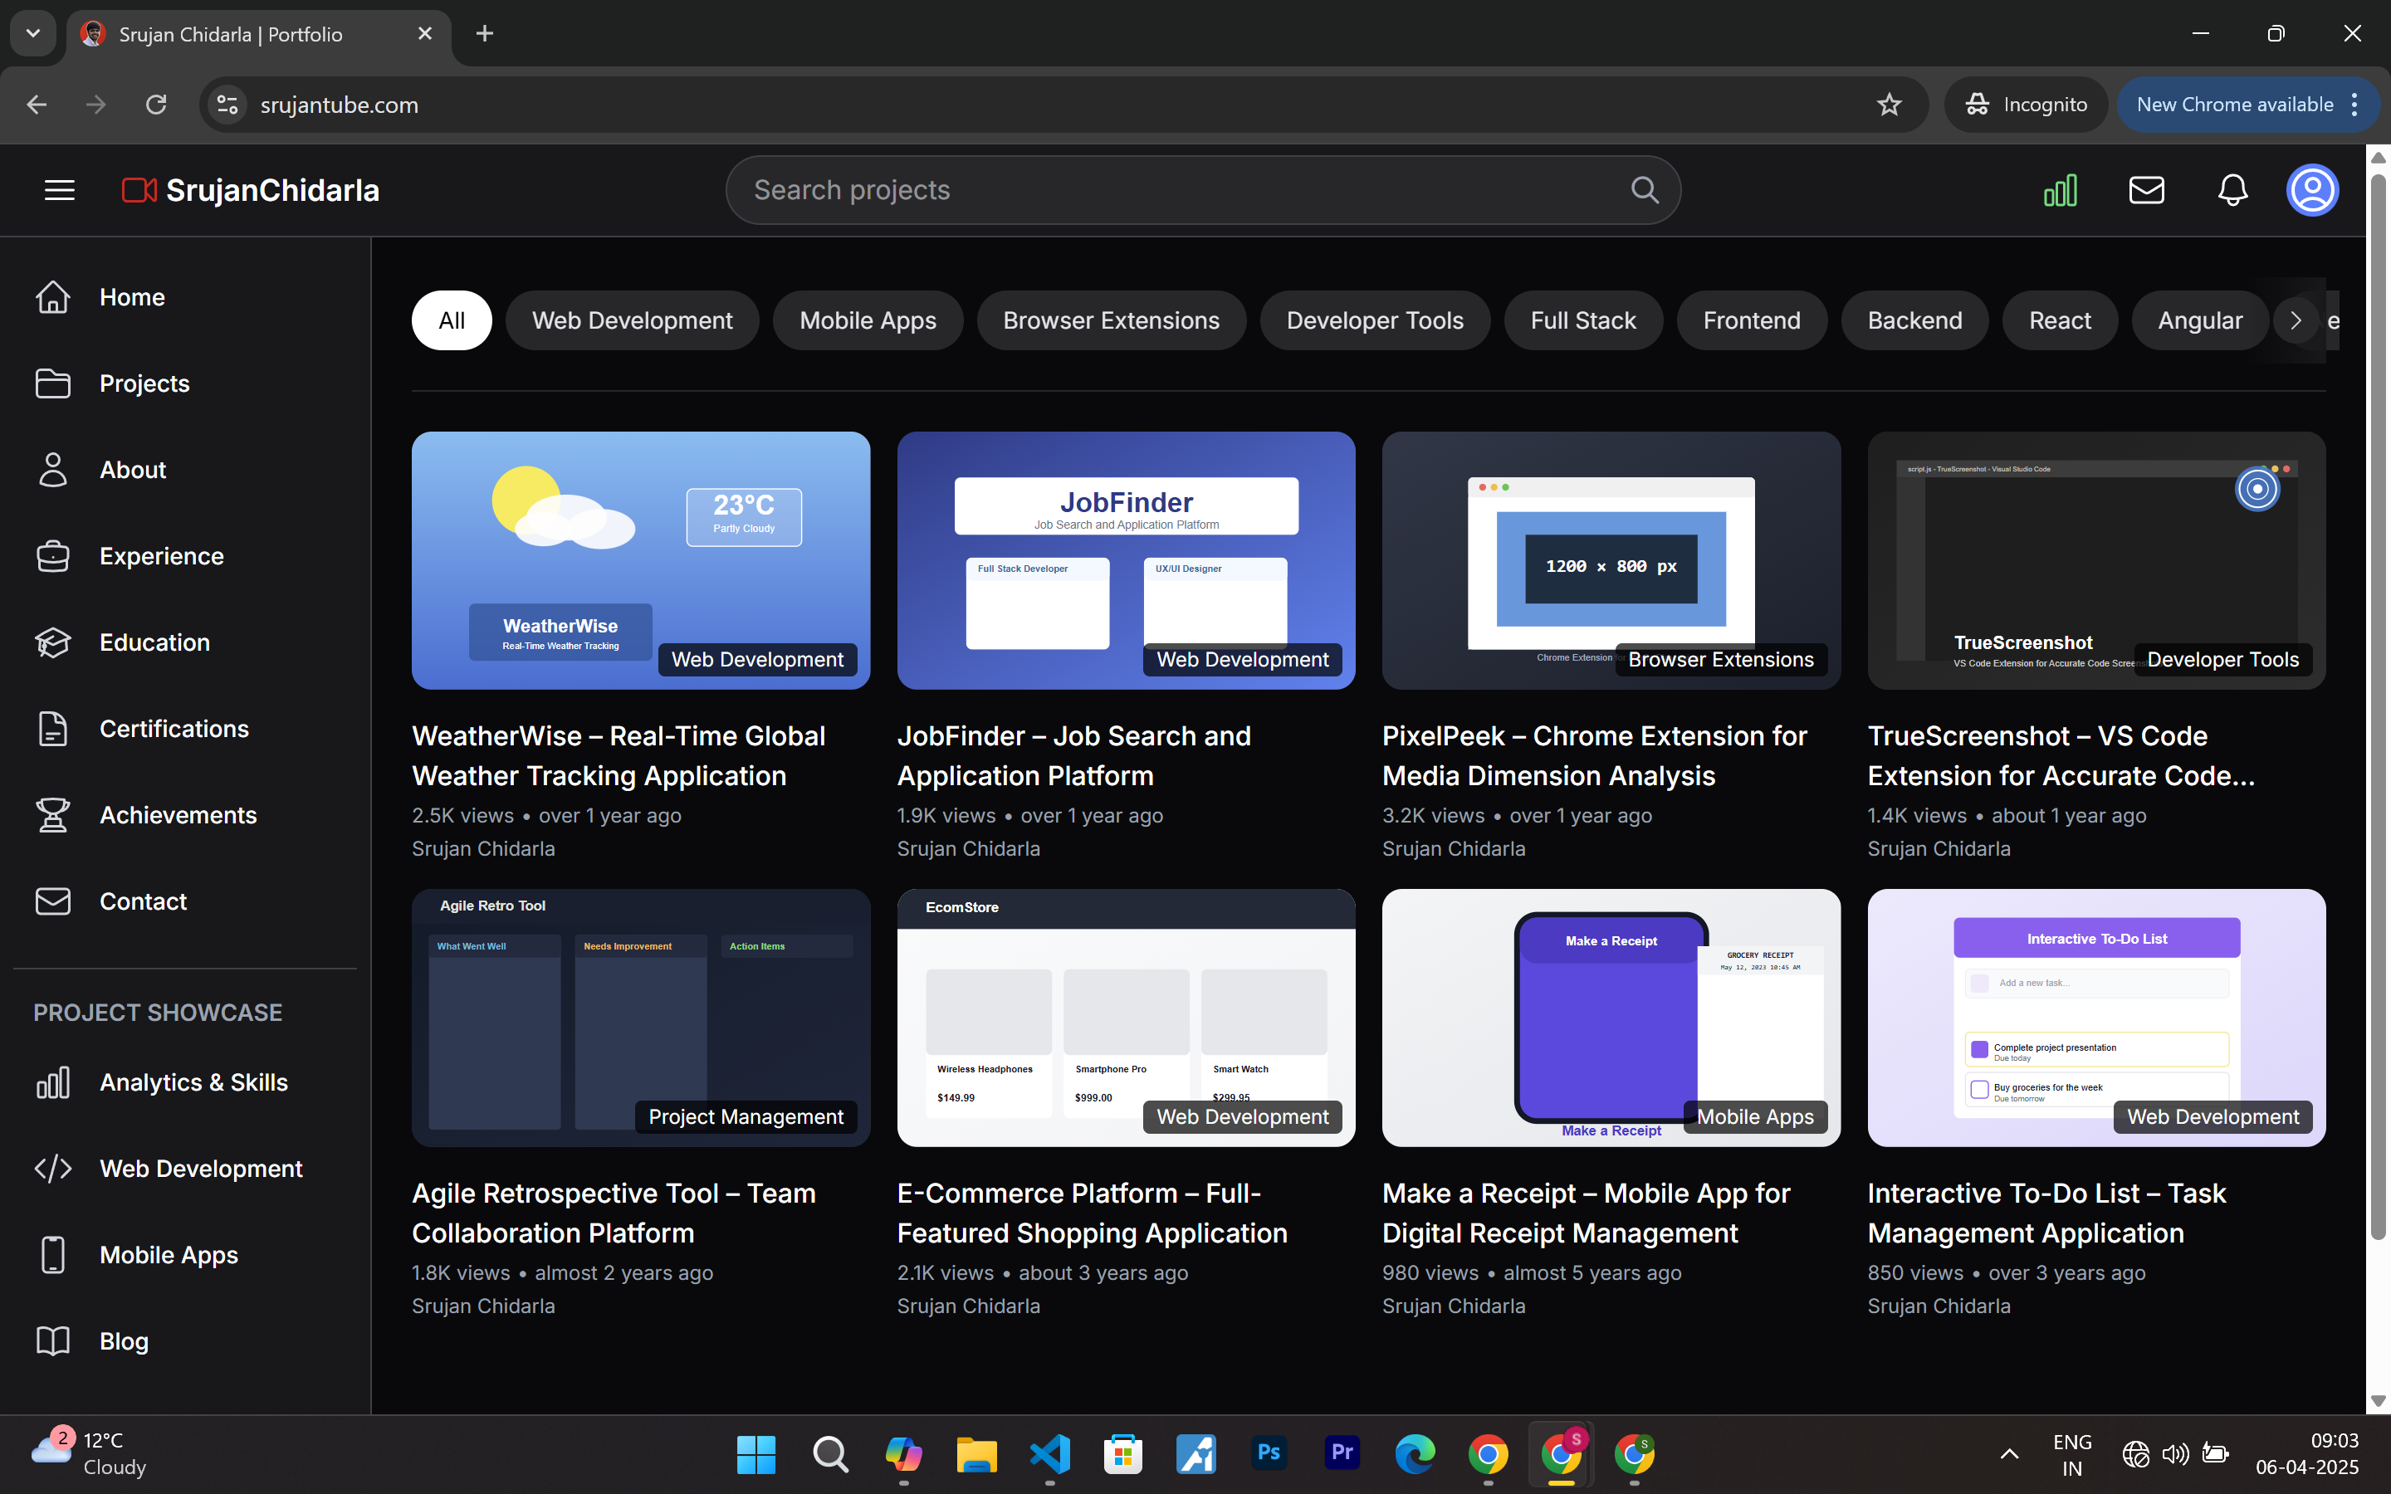Click the About person icon in sidebar
Viewport: 2391px width, 1494px height.
point(53,469)
